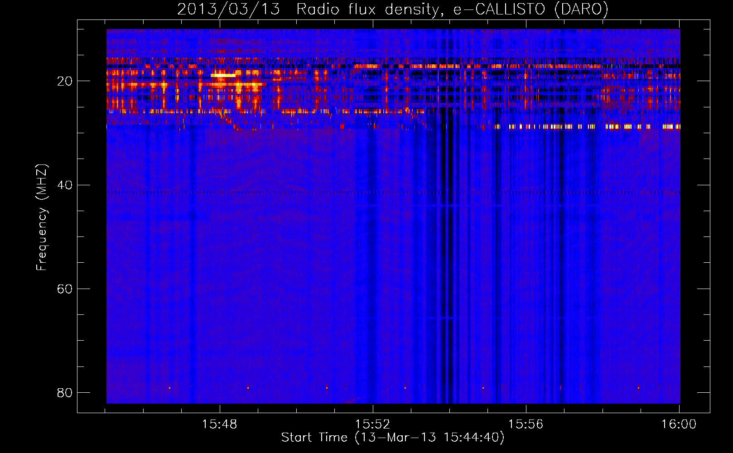Click the 15:52 time tick label

372,424
